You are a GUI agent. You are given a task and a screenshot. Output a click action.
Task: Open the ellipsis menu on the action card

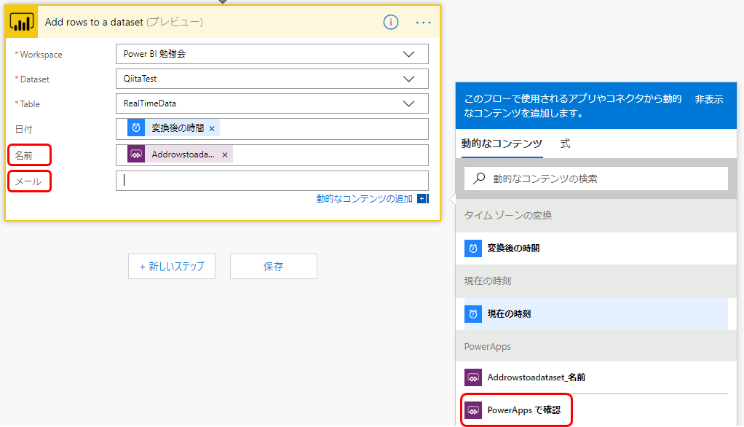(x=423, y=23)
